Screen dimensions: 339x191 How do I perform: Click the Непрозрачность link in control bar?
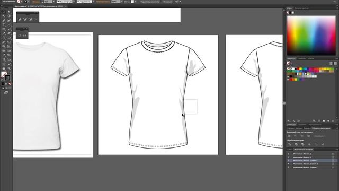[103, 2]
